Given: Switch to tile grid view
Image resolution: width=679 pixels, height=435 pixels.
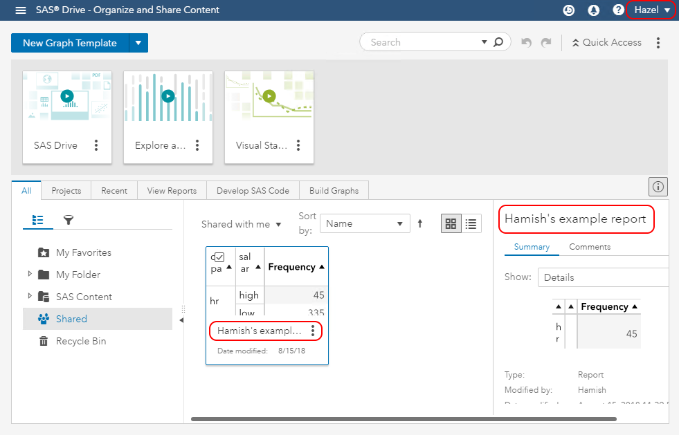Looking at the screenshot, I should (x=451, y=224).
